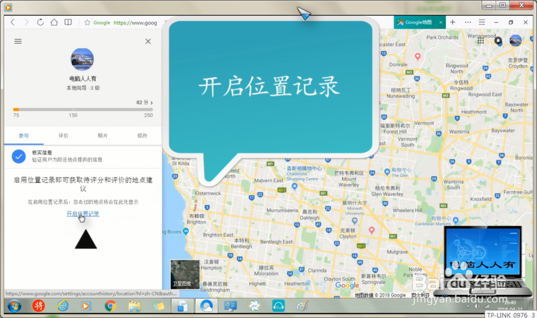Close the Google地图 browser tab
Screen dimensions: 537x318
click(441, 22)
